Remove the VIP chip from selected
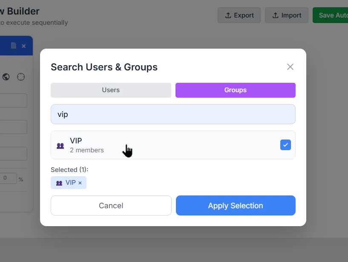 (x=80, y=183)
